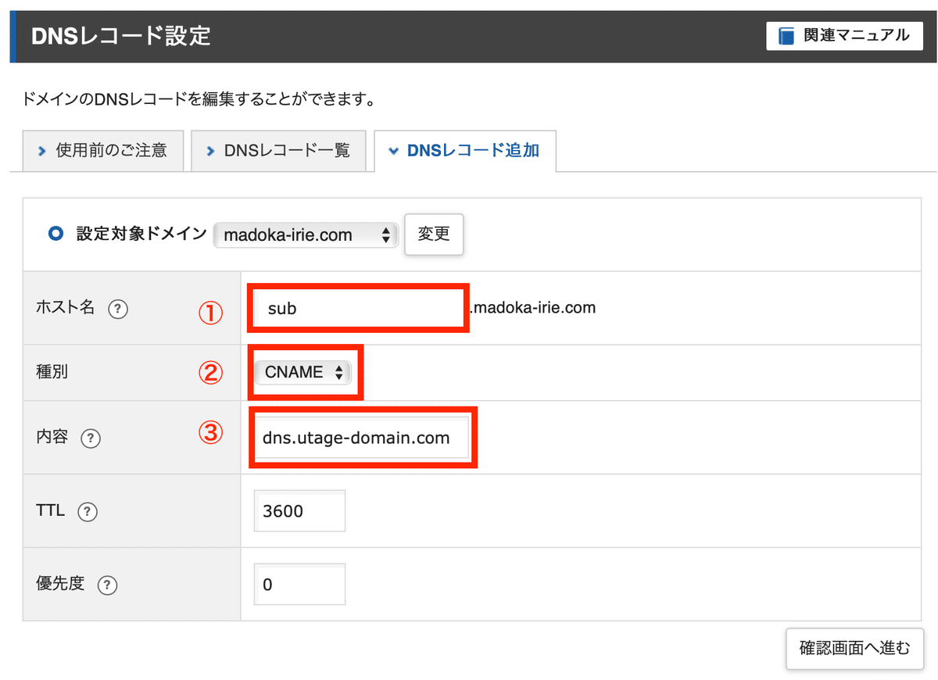Click the TTL field showing 3600
Viewport: 938px width, 680px height.
click(x=299, y=511)
